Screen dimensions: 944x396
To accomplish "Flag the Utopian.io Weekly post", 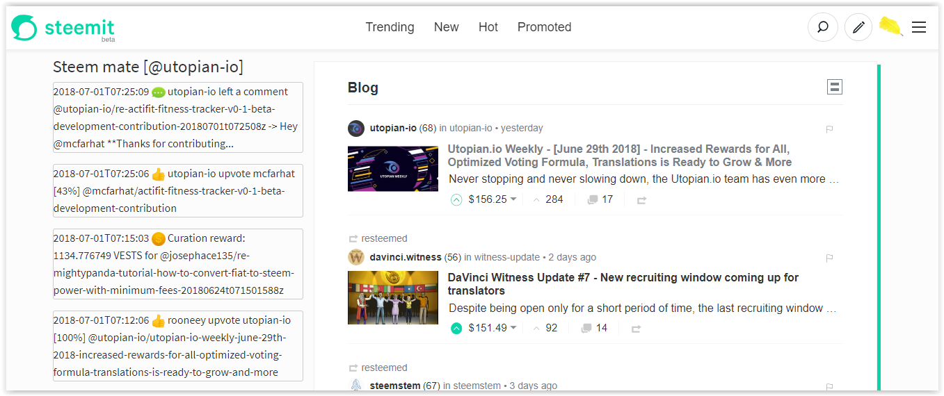I will (829, 129).
